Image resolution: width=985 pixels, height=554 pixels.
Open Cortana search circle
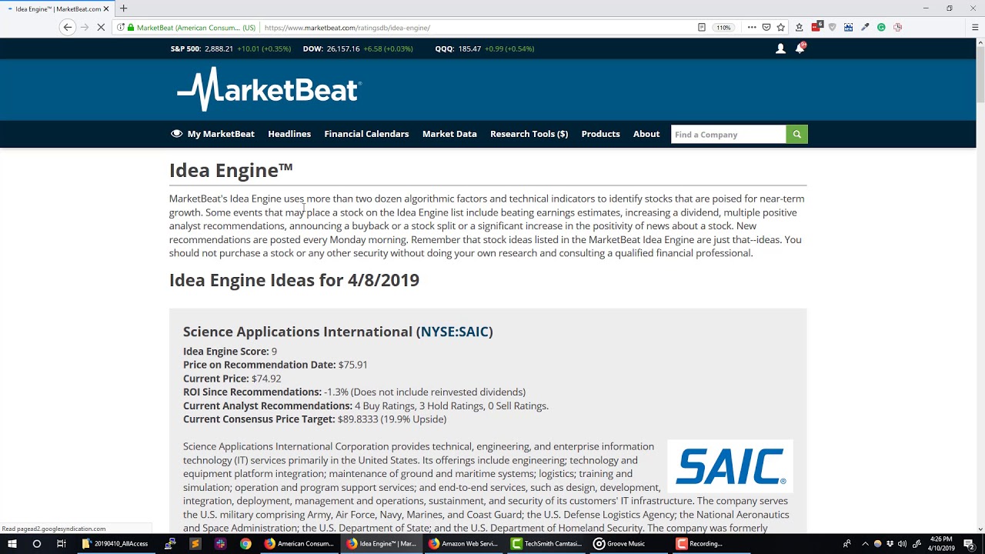pos(36,543)
